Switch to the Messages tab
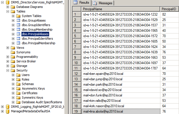 click(102, 3)
